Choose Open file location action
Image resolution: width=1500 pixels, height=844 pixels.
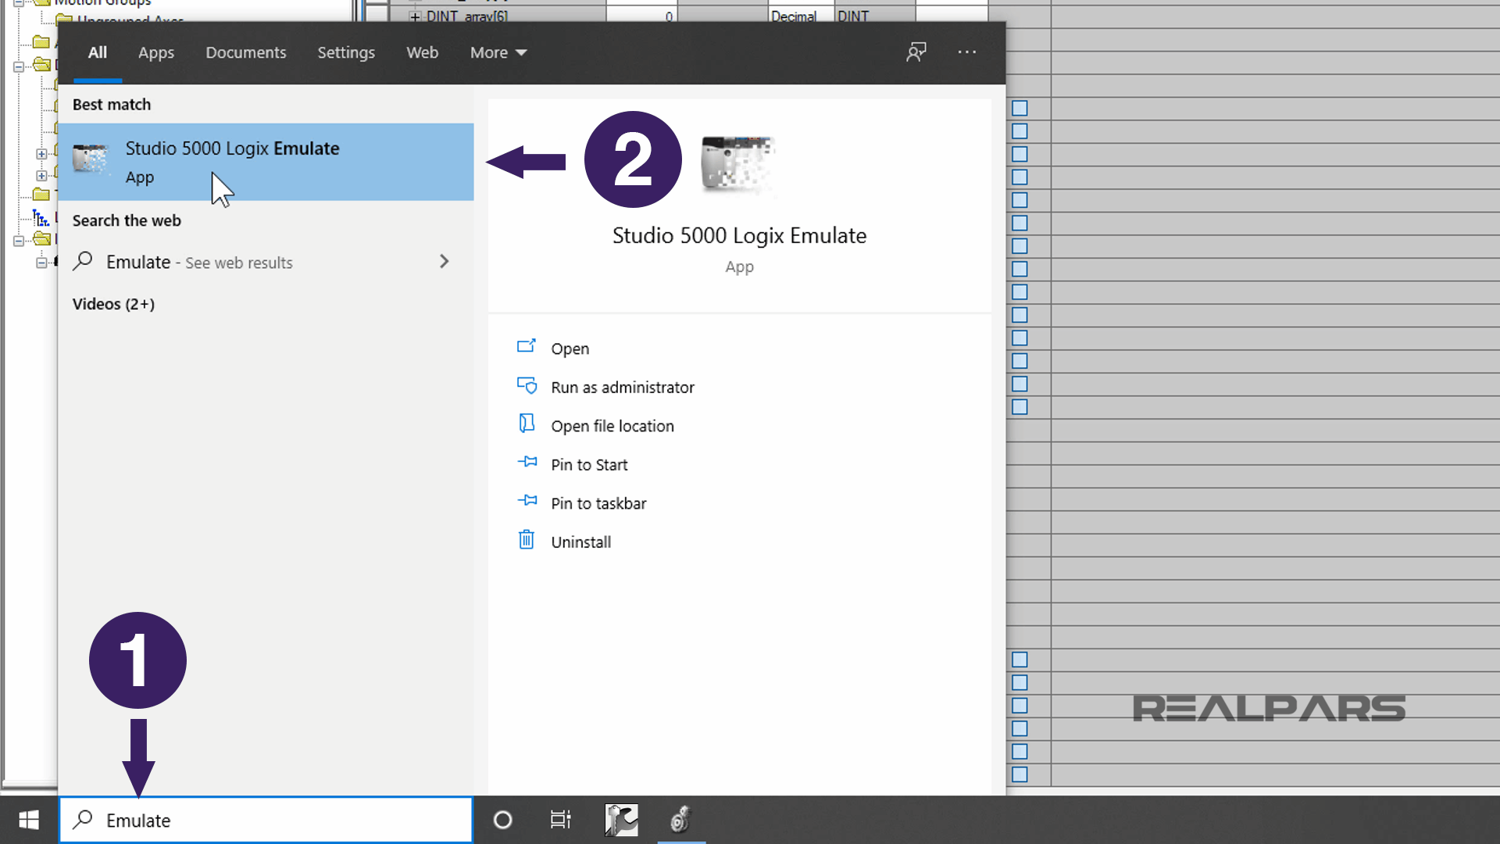coord(612,426)
